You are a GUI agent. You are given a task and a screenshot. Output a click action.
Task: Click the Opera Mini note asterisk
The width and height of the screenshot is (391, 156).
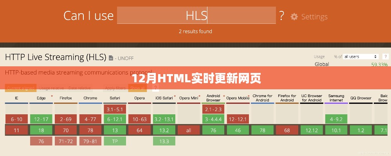coord(200,96)
